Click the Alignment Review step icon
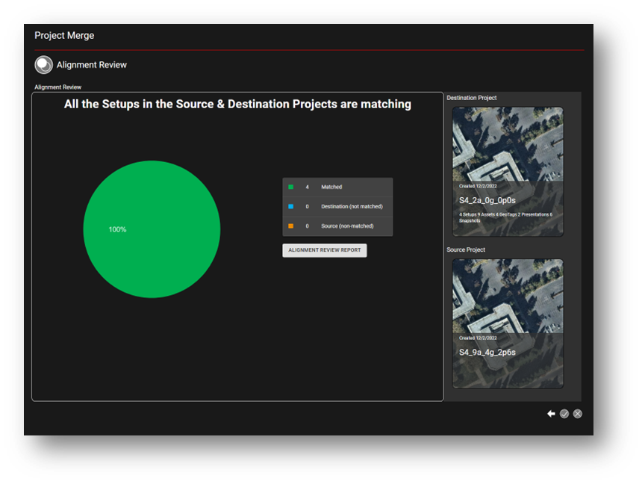Image resolution: width=642 pixels, height=484 pixels. click(x=43, y=65)
